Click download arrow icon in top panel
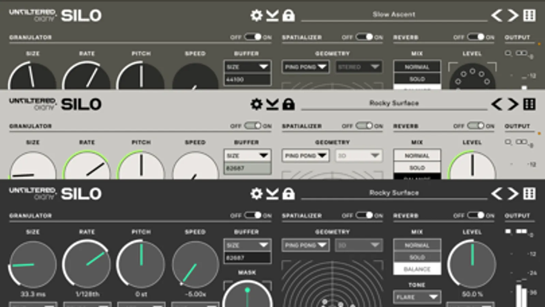Viewport: 545px width, 307px height. point(272,15)
